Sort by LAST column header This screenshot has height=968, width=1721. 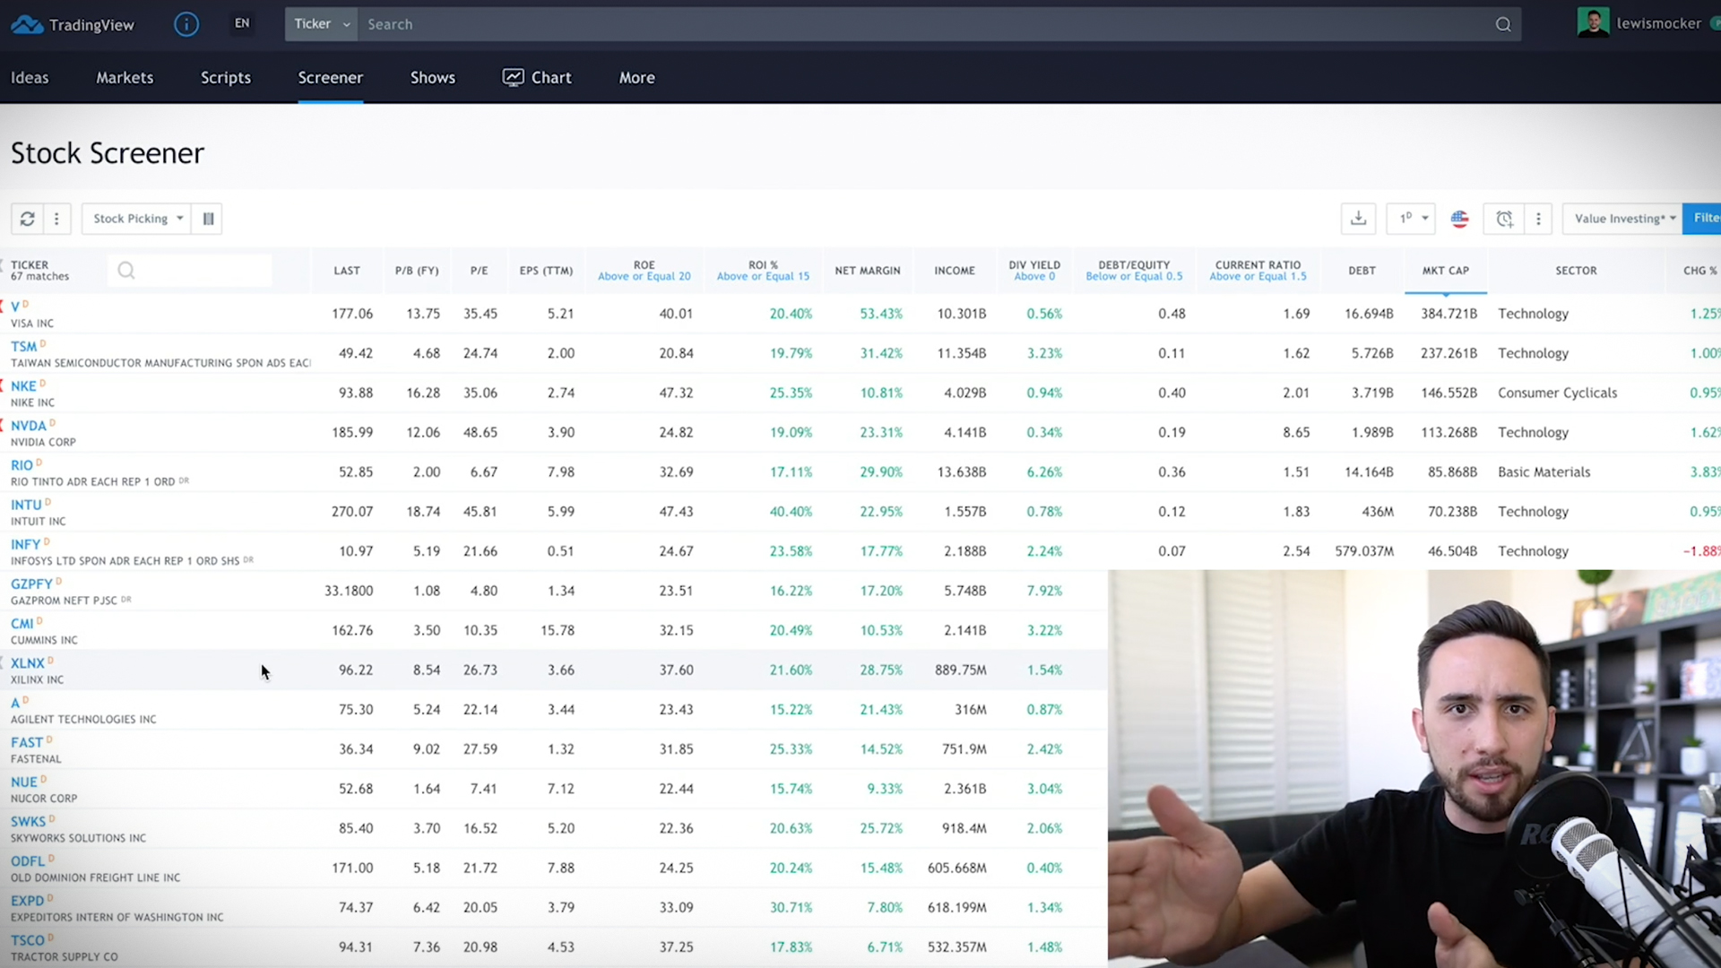347,271
